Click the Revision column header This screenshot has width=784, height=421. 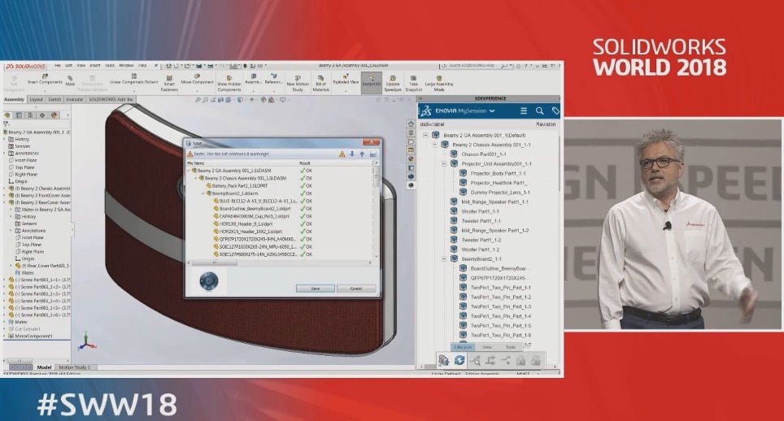point(546,124)
